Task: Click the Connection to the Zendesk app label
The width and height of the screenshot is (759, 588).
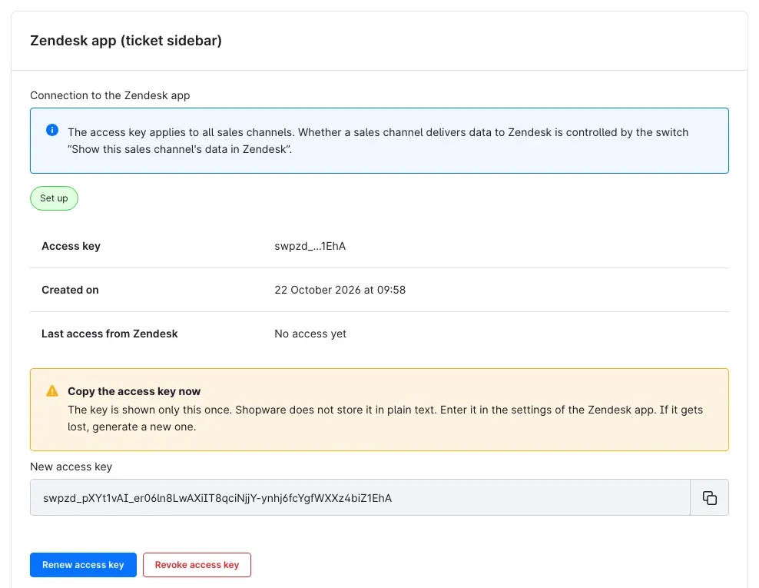Action: (x=110, y=95)
